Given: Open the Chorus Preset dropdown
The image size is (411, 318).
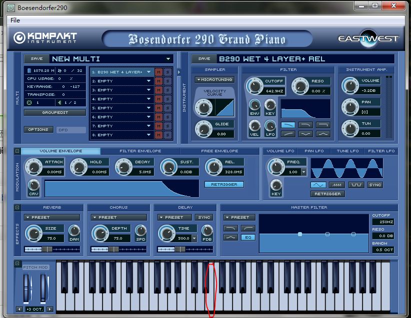Looking at the screenshot, I should point(118,217).
